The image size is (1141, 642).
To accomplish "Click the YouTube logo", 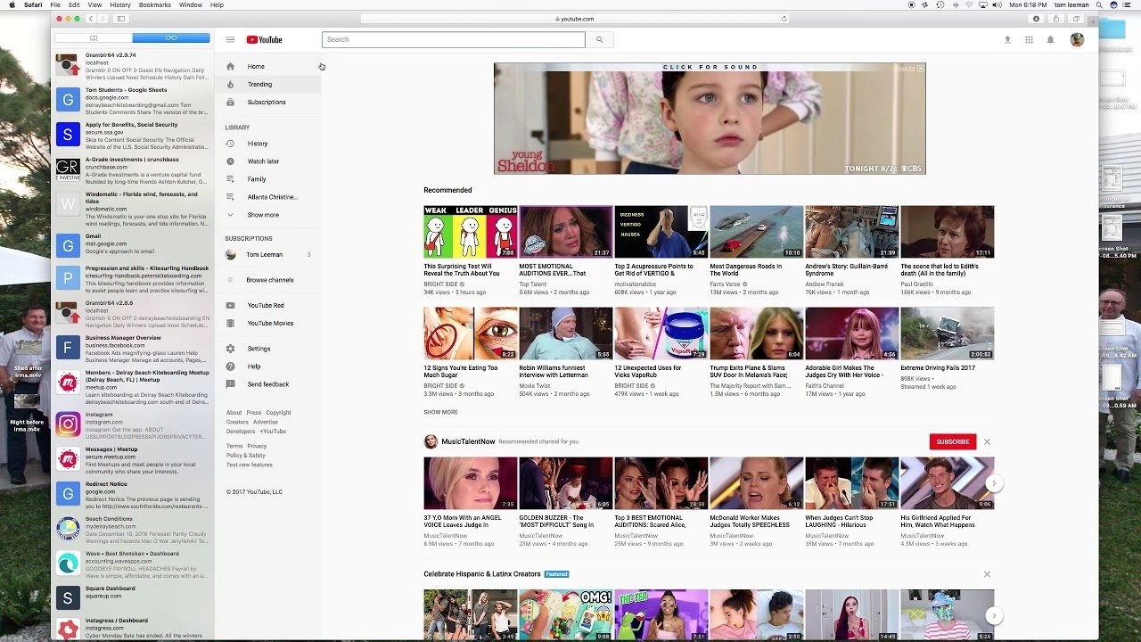I will pyautogui.click(x=264, y=39).
